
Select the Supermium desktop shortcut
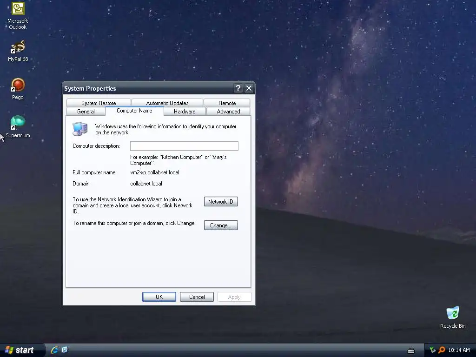[x=18, y=127]
